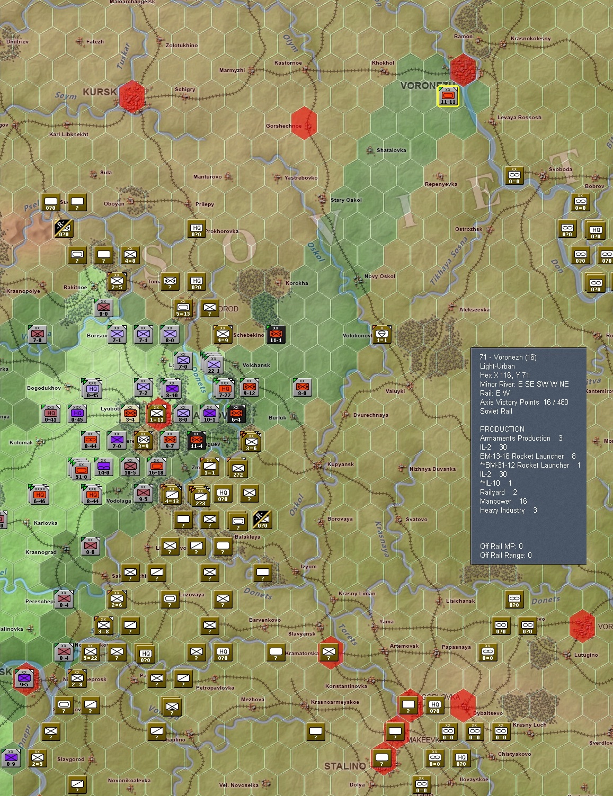Click the 'Armaments Production 3' entry
Screen dimensions: 613x796
pos(521,438)
